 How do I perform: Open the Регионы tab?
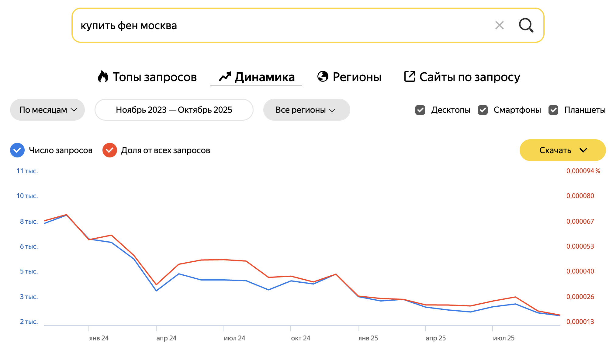pyautogui.click(x=357, y=77)
